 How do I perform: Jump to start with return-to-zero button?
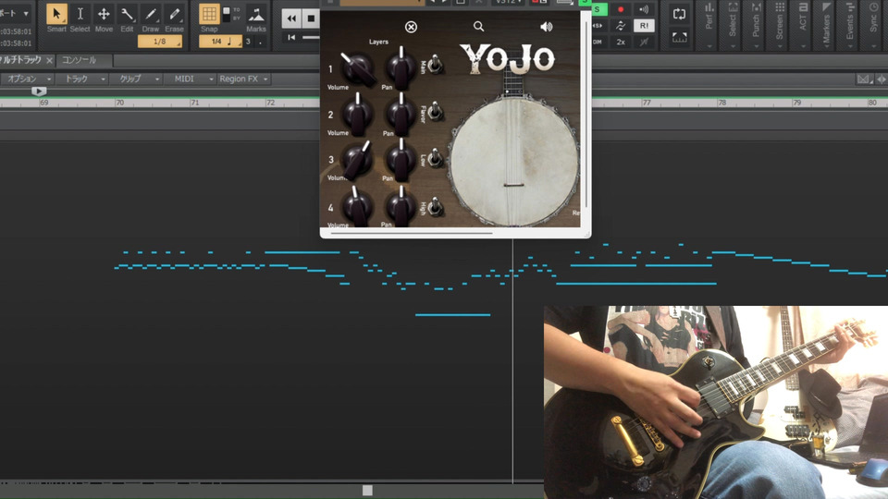point(291,37)
